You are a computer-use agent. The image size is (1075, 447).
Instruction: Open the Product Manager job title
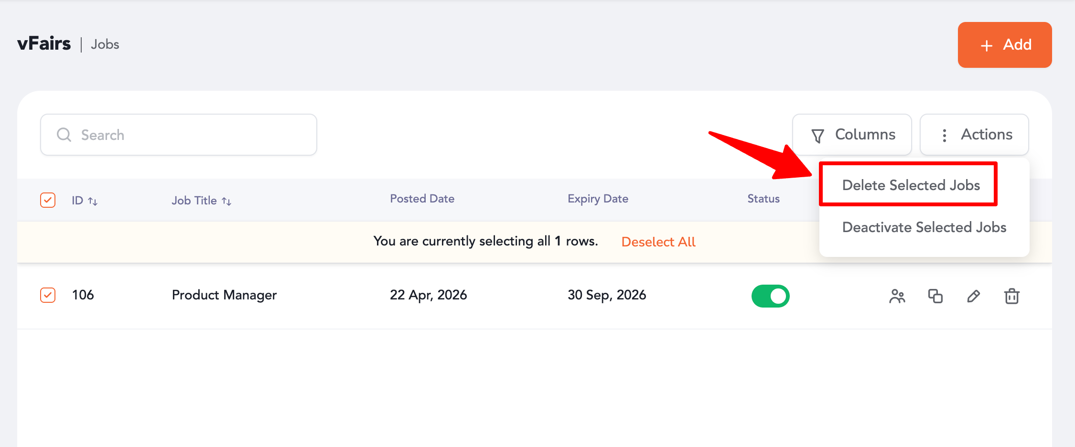(224, 295)
